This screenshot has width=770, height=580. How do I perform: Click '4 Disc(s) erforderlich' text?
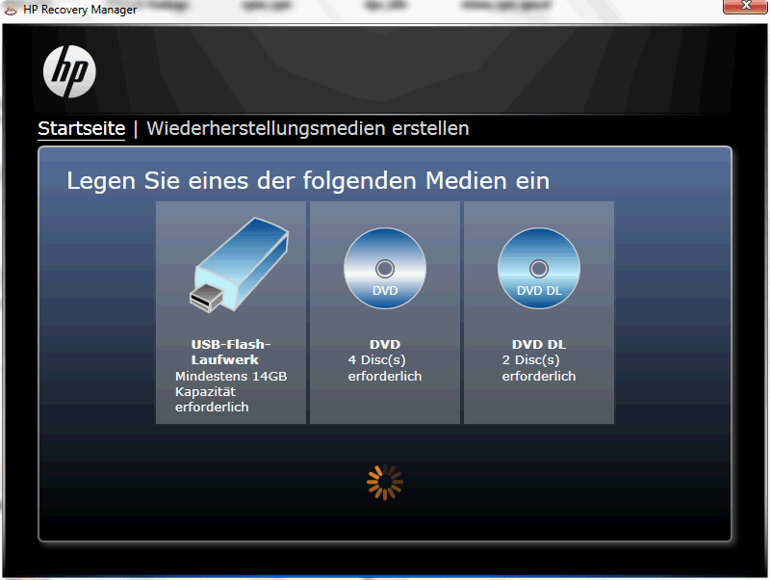coord(384,368)
